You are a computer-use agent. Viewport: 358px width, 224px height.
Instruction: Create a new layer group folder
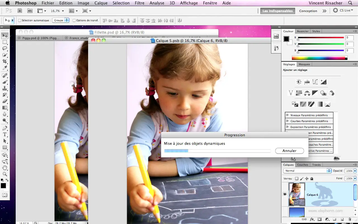pos(335,219)
